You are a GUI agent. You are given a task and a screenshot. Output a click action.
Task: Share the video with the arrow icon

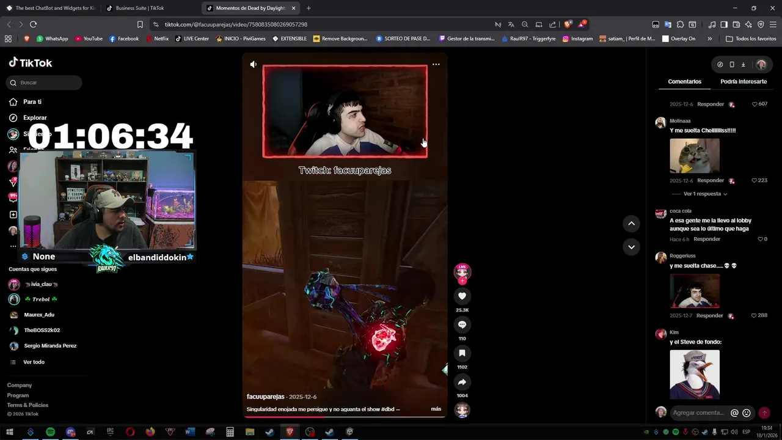[462, 382]
